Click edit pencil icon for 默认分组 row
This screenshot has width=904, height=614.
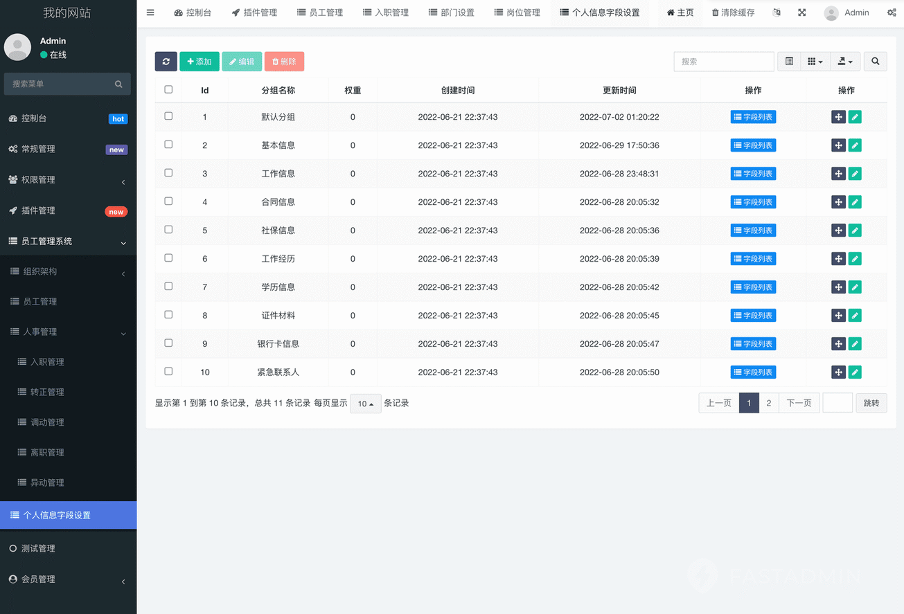pos(855,117)
